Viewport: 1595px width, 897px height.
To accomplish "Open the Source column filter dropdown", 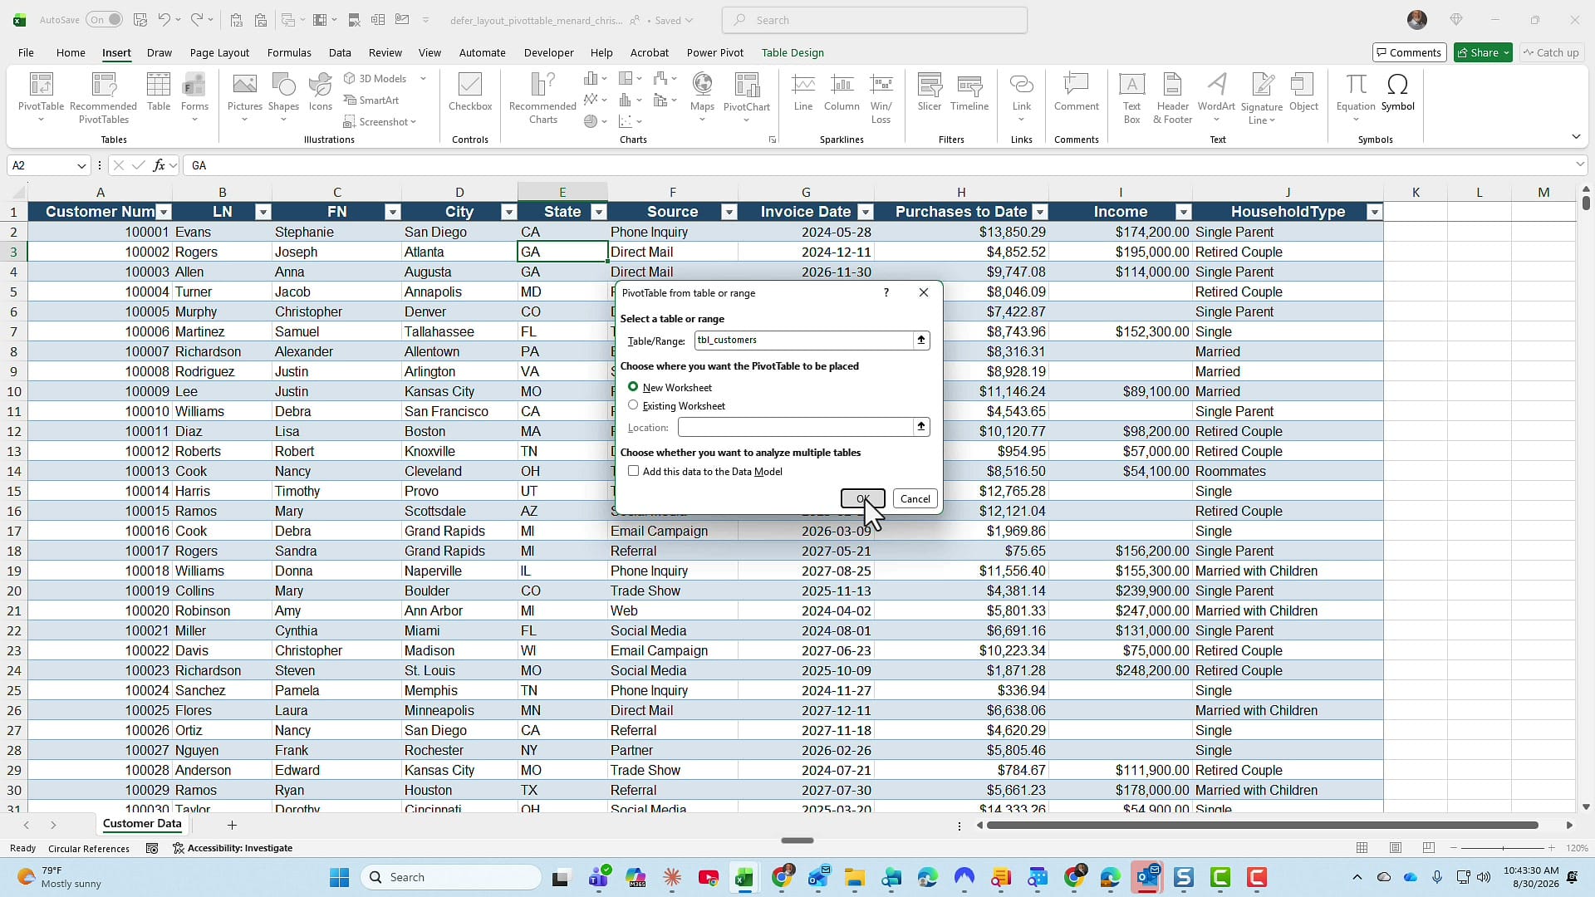I will (729, 212).
